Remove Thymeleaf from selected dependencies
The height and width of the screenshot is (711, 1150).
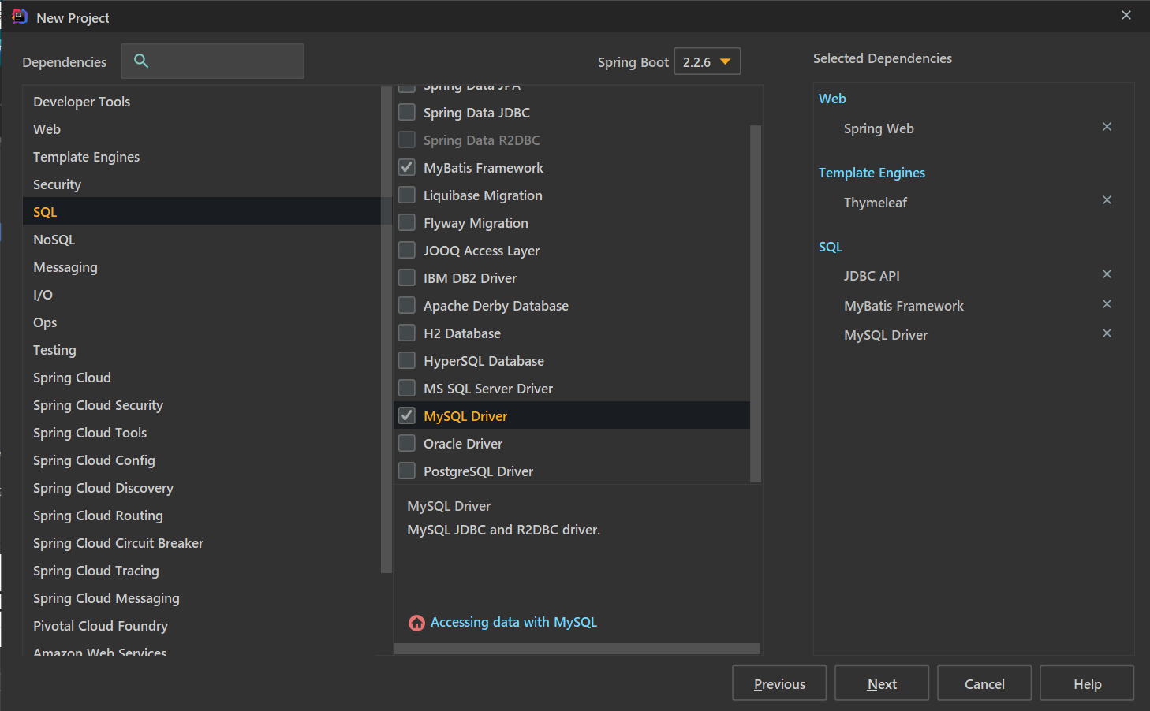[1107, 200]
